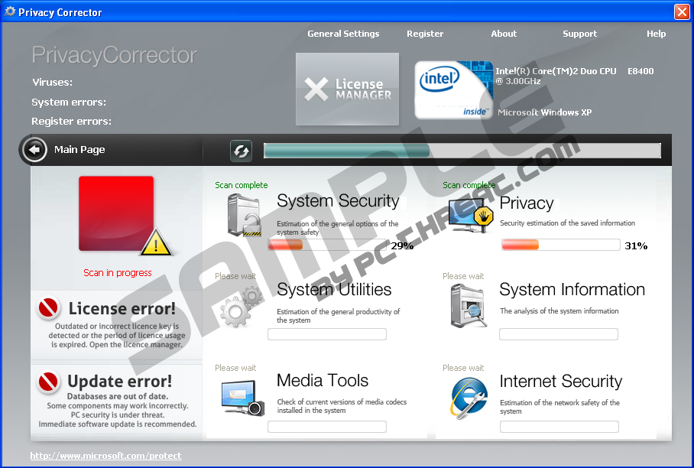Click the empty Media Tools progress bar
Viewport: 694px width, 468px height.
click(x=327, y=427)
